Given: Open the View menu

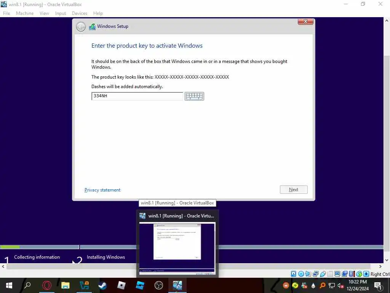Looking at the screenshot, I should (44, 13).
